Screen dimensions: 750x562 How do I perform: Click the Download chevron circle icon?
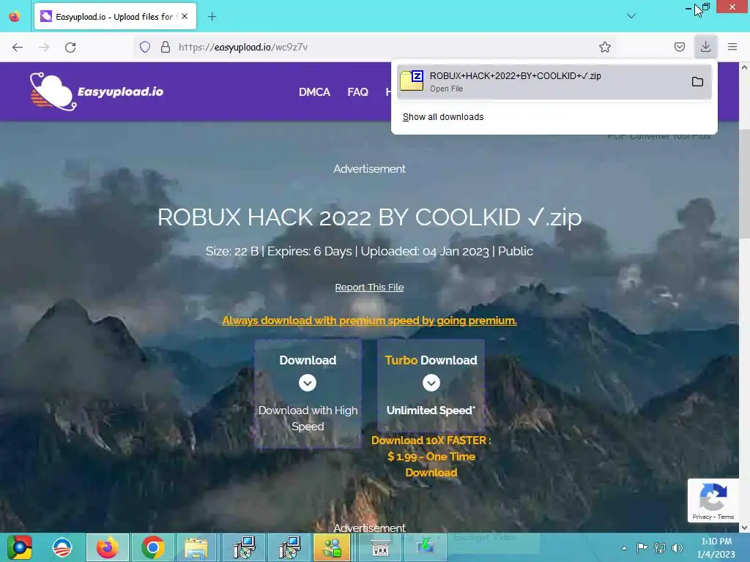point(308,383)
